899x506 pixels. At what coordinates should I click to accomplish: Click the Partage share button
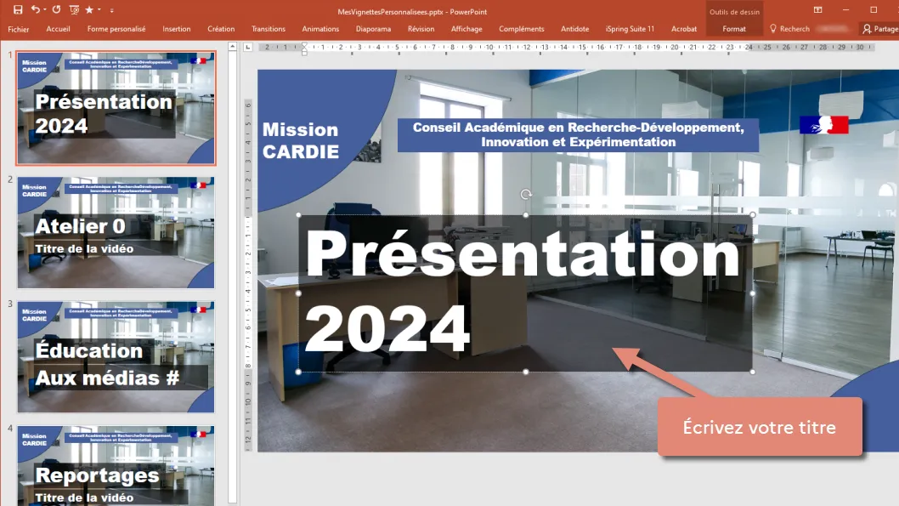(x=880, y=29)
